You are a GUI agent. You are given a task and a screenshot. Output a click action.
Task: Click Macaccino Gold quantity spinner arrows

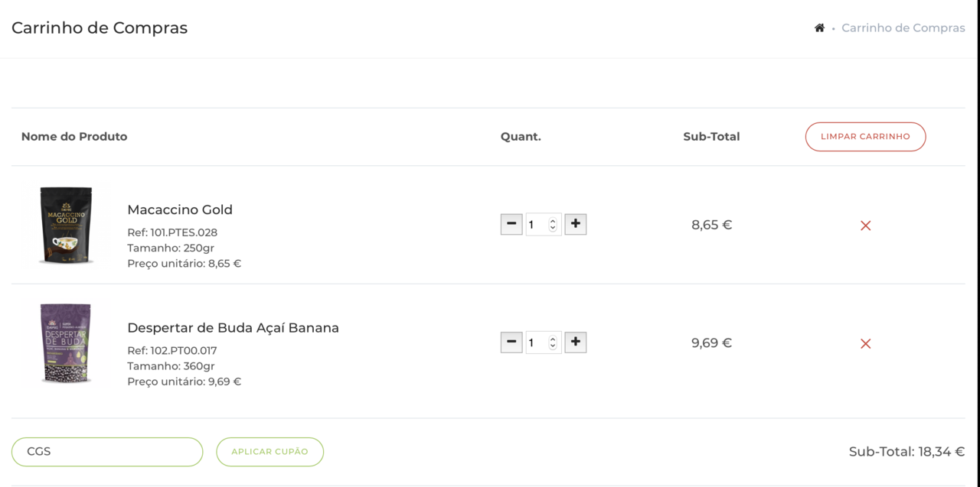[x=553, y=225]
